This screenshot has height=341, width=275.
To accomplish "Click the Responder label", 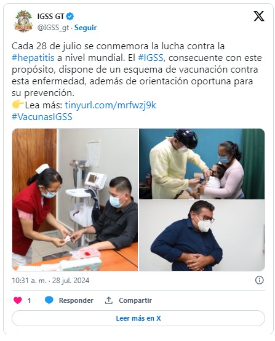I will point(76,300).
